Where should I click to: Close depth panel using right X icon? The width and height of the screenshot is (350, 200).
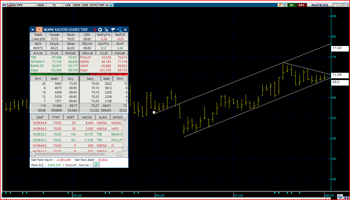125,30
